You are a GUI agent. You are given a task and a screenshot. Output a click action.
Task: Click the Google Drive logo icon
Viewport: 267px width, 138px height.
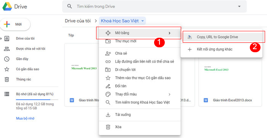(x=7, y=6)
